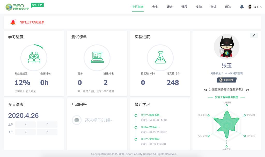
Task: Switch to the 专业 tab
Action: click(x=155, y=7)
